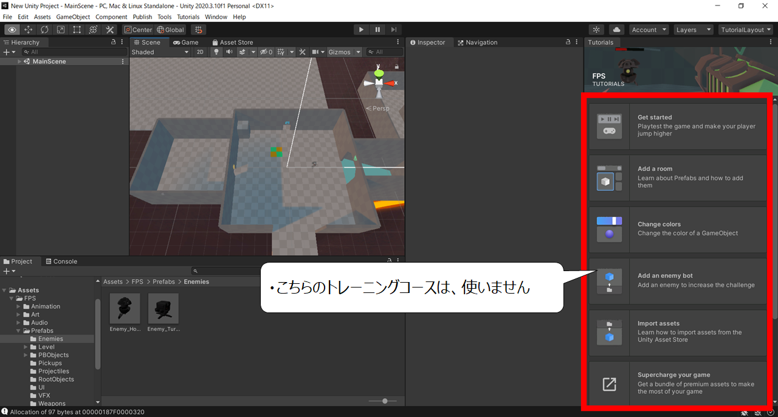This screenshot has width=778, height=417.
Task: Open the Tutorials menu
Action: 188,17
